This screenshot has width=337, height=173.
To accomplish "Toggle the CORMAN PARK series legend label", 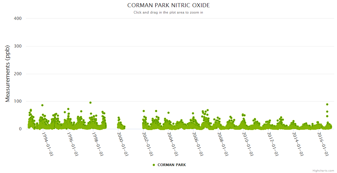I will pyautogui.click(x=172, y=165).
